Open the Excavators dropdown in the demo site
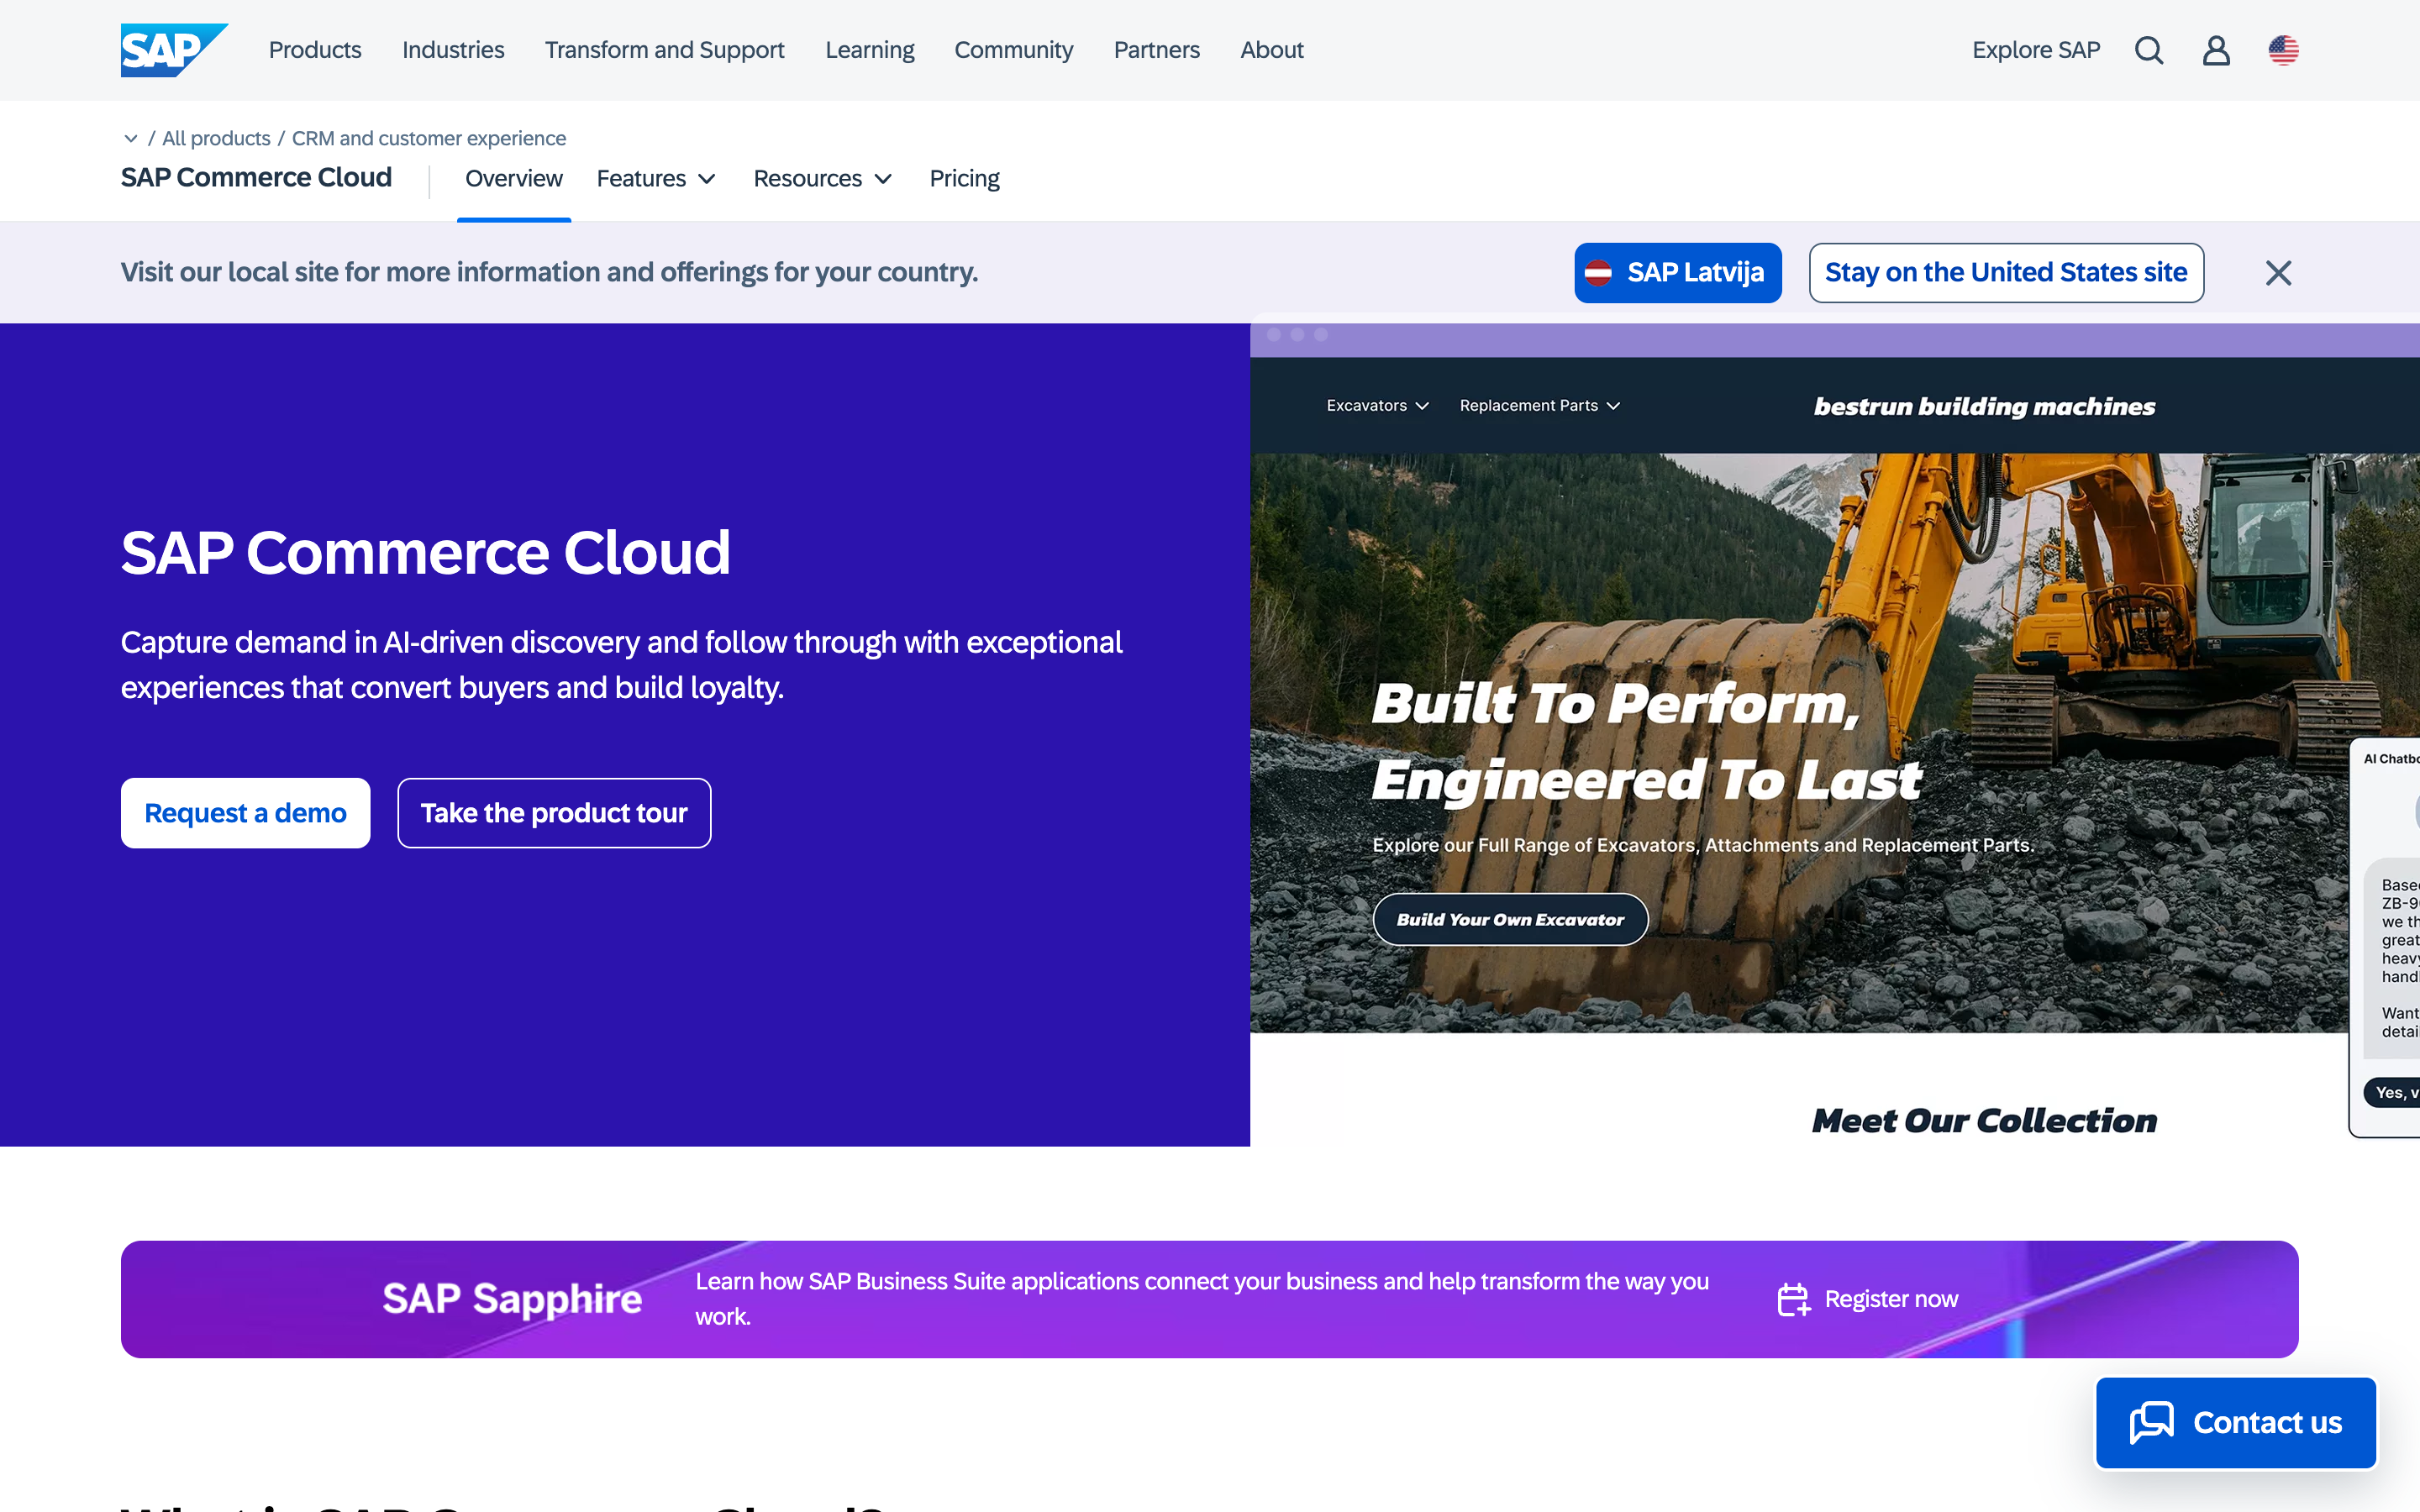 (1377, 405)
